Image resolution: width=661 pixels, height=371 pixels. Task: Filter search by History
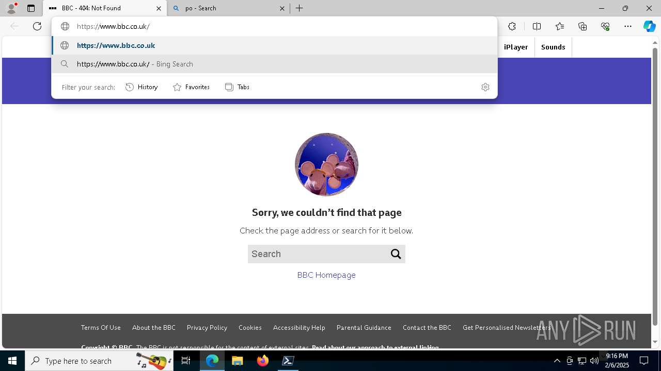(x=142, y=87)
